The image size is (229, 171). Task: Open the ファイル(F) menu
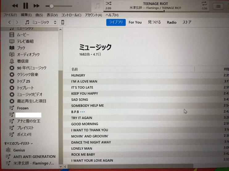(x=10, y=15)
